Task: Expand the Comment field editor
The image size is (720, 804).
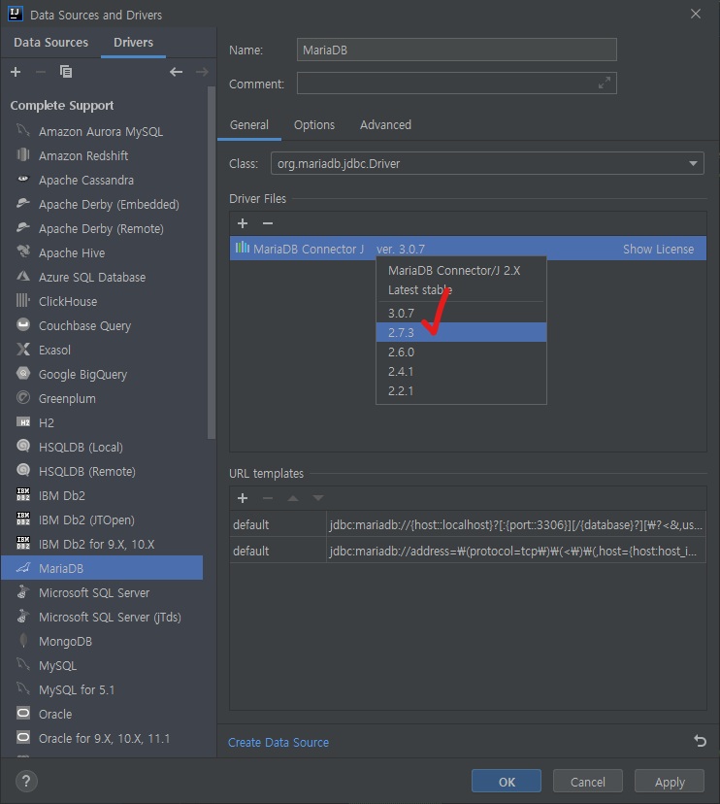Action: (x=605, y=83)
